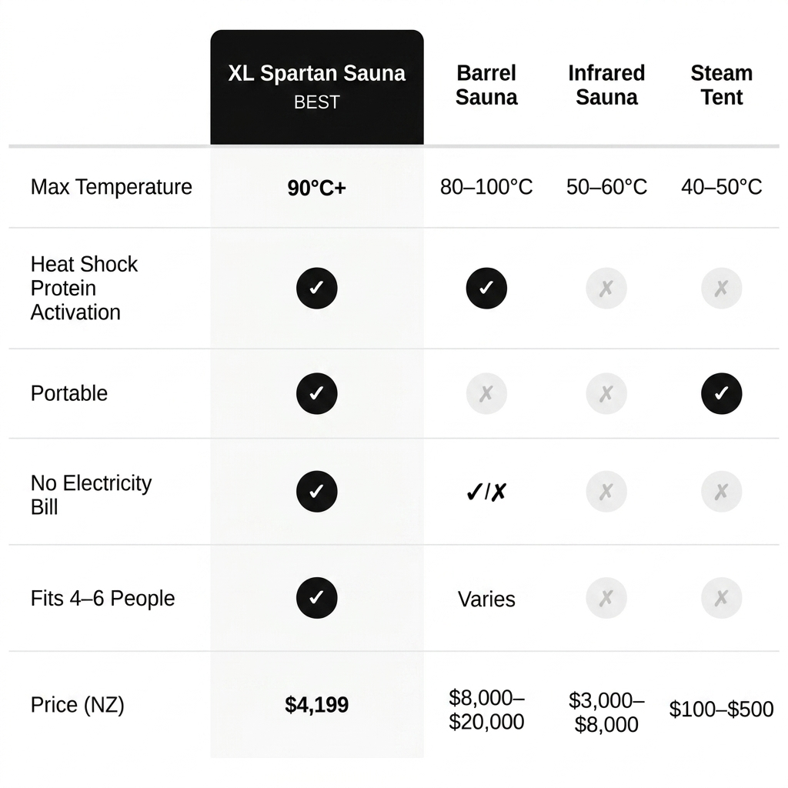Click Barrel Sauna Portable cross icon
The image size is (788, 788).
[486, 393]
